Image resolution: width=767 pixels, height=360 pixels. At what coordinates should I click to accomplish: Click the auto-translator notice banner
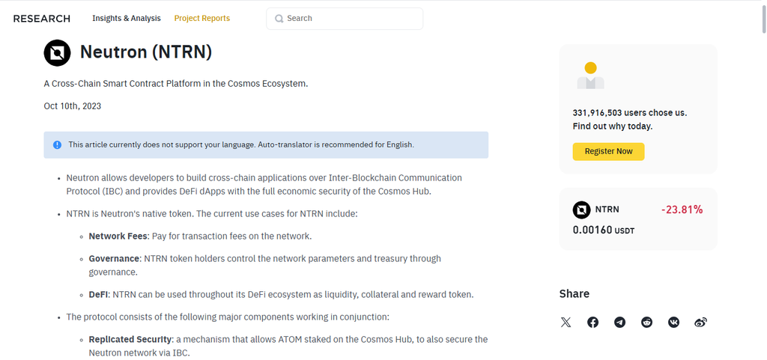(266, 144)
